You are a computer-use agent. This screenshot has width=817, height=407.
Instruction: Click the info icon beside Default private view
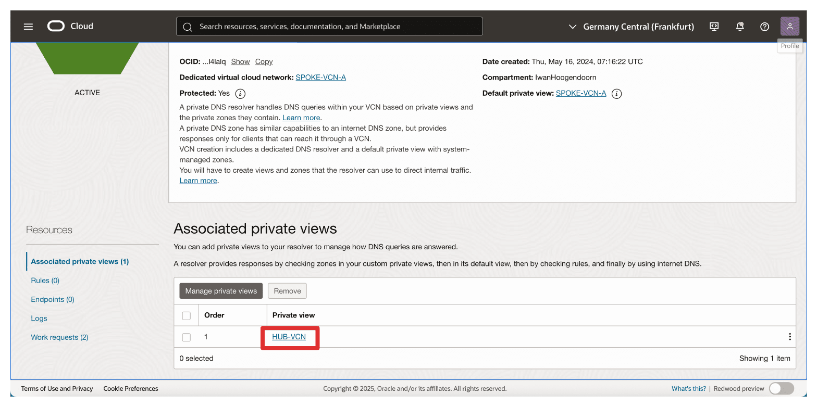coord(616,94)
